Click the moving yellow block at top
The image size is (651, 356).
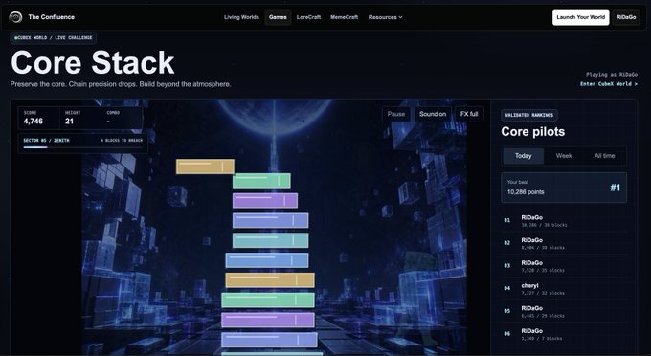point(205,167)
